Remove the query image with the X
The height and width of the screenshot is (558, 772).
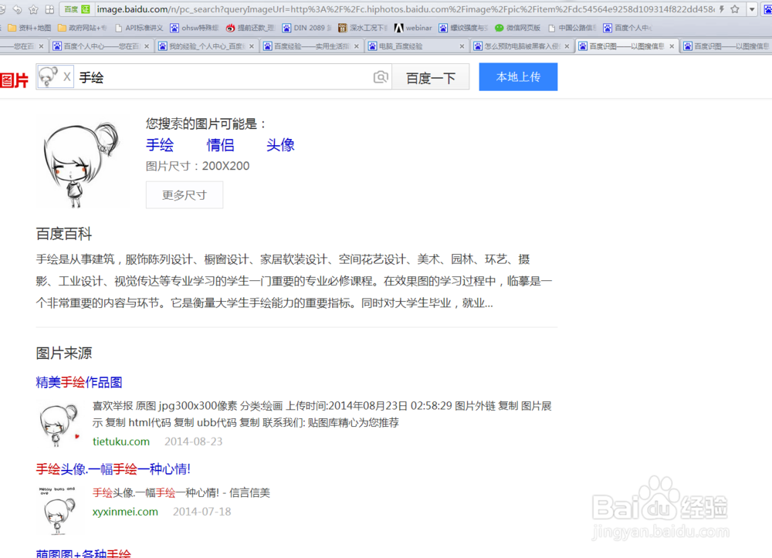coord(66,77)
